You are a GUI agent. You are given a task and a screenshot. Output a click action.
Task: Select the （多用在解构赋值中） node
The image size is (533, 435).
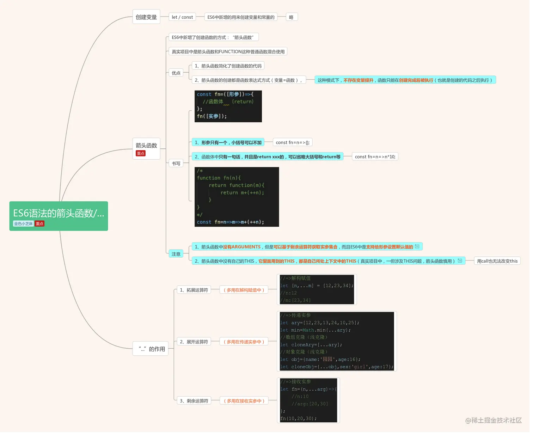(244, 290)
